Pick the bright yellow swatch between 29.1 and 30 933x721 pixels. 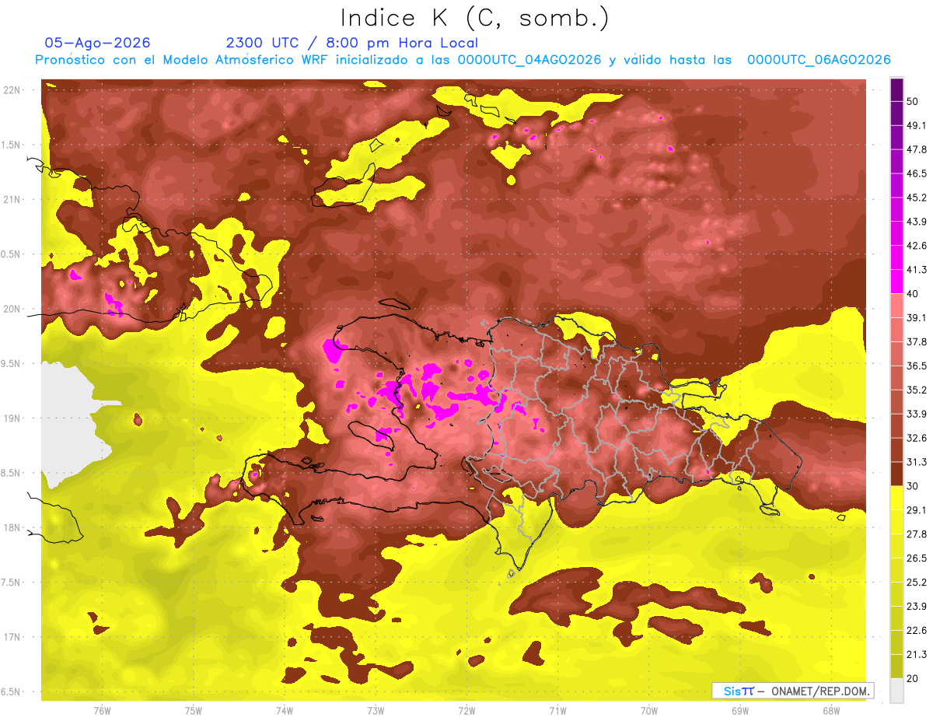896,497
